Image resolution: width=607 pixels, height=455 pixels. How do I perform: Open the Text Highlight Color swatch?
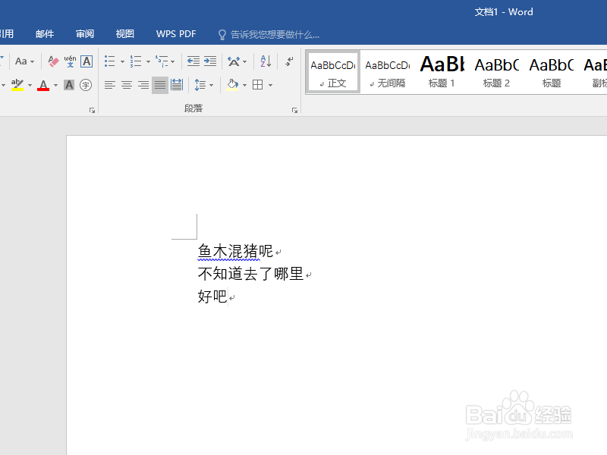(17, 84)
